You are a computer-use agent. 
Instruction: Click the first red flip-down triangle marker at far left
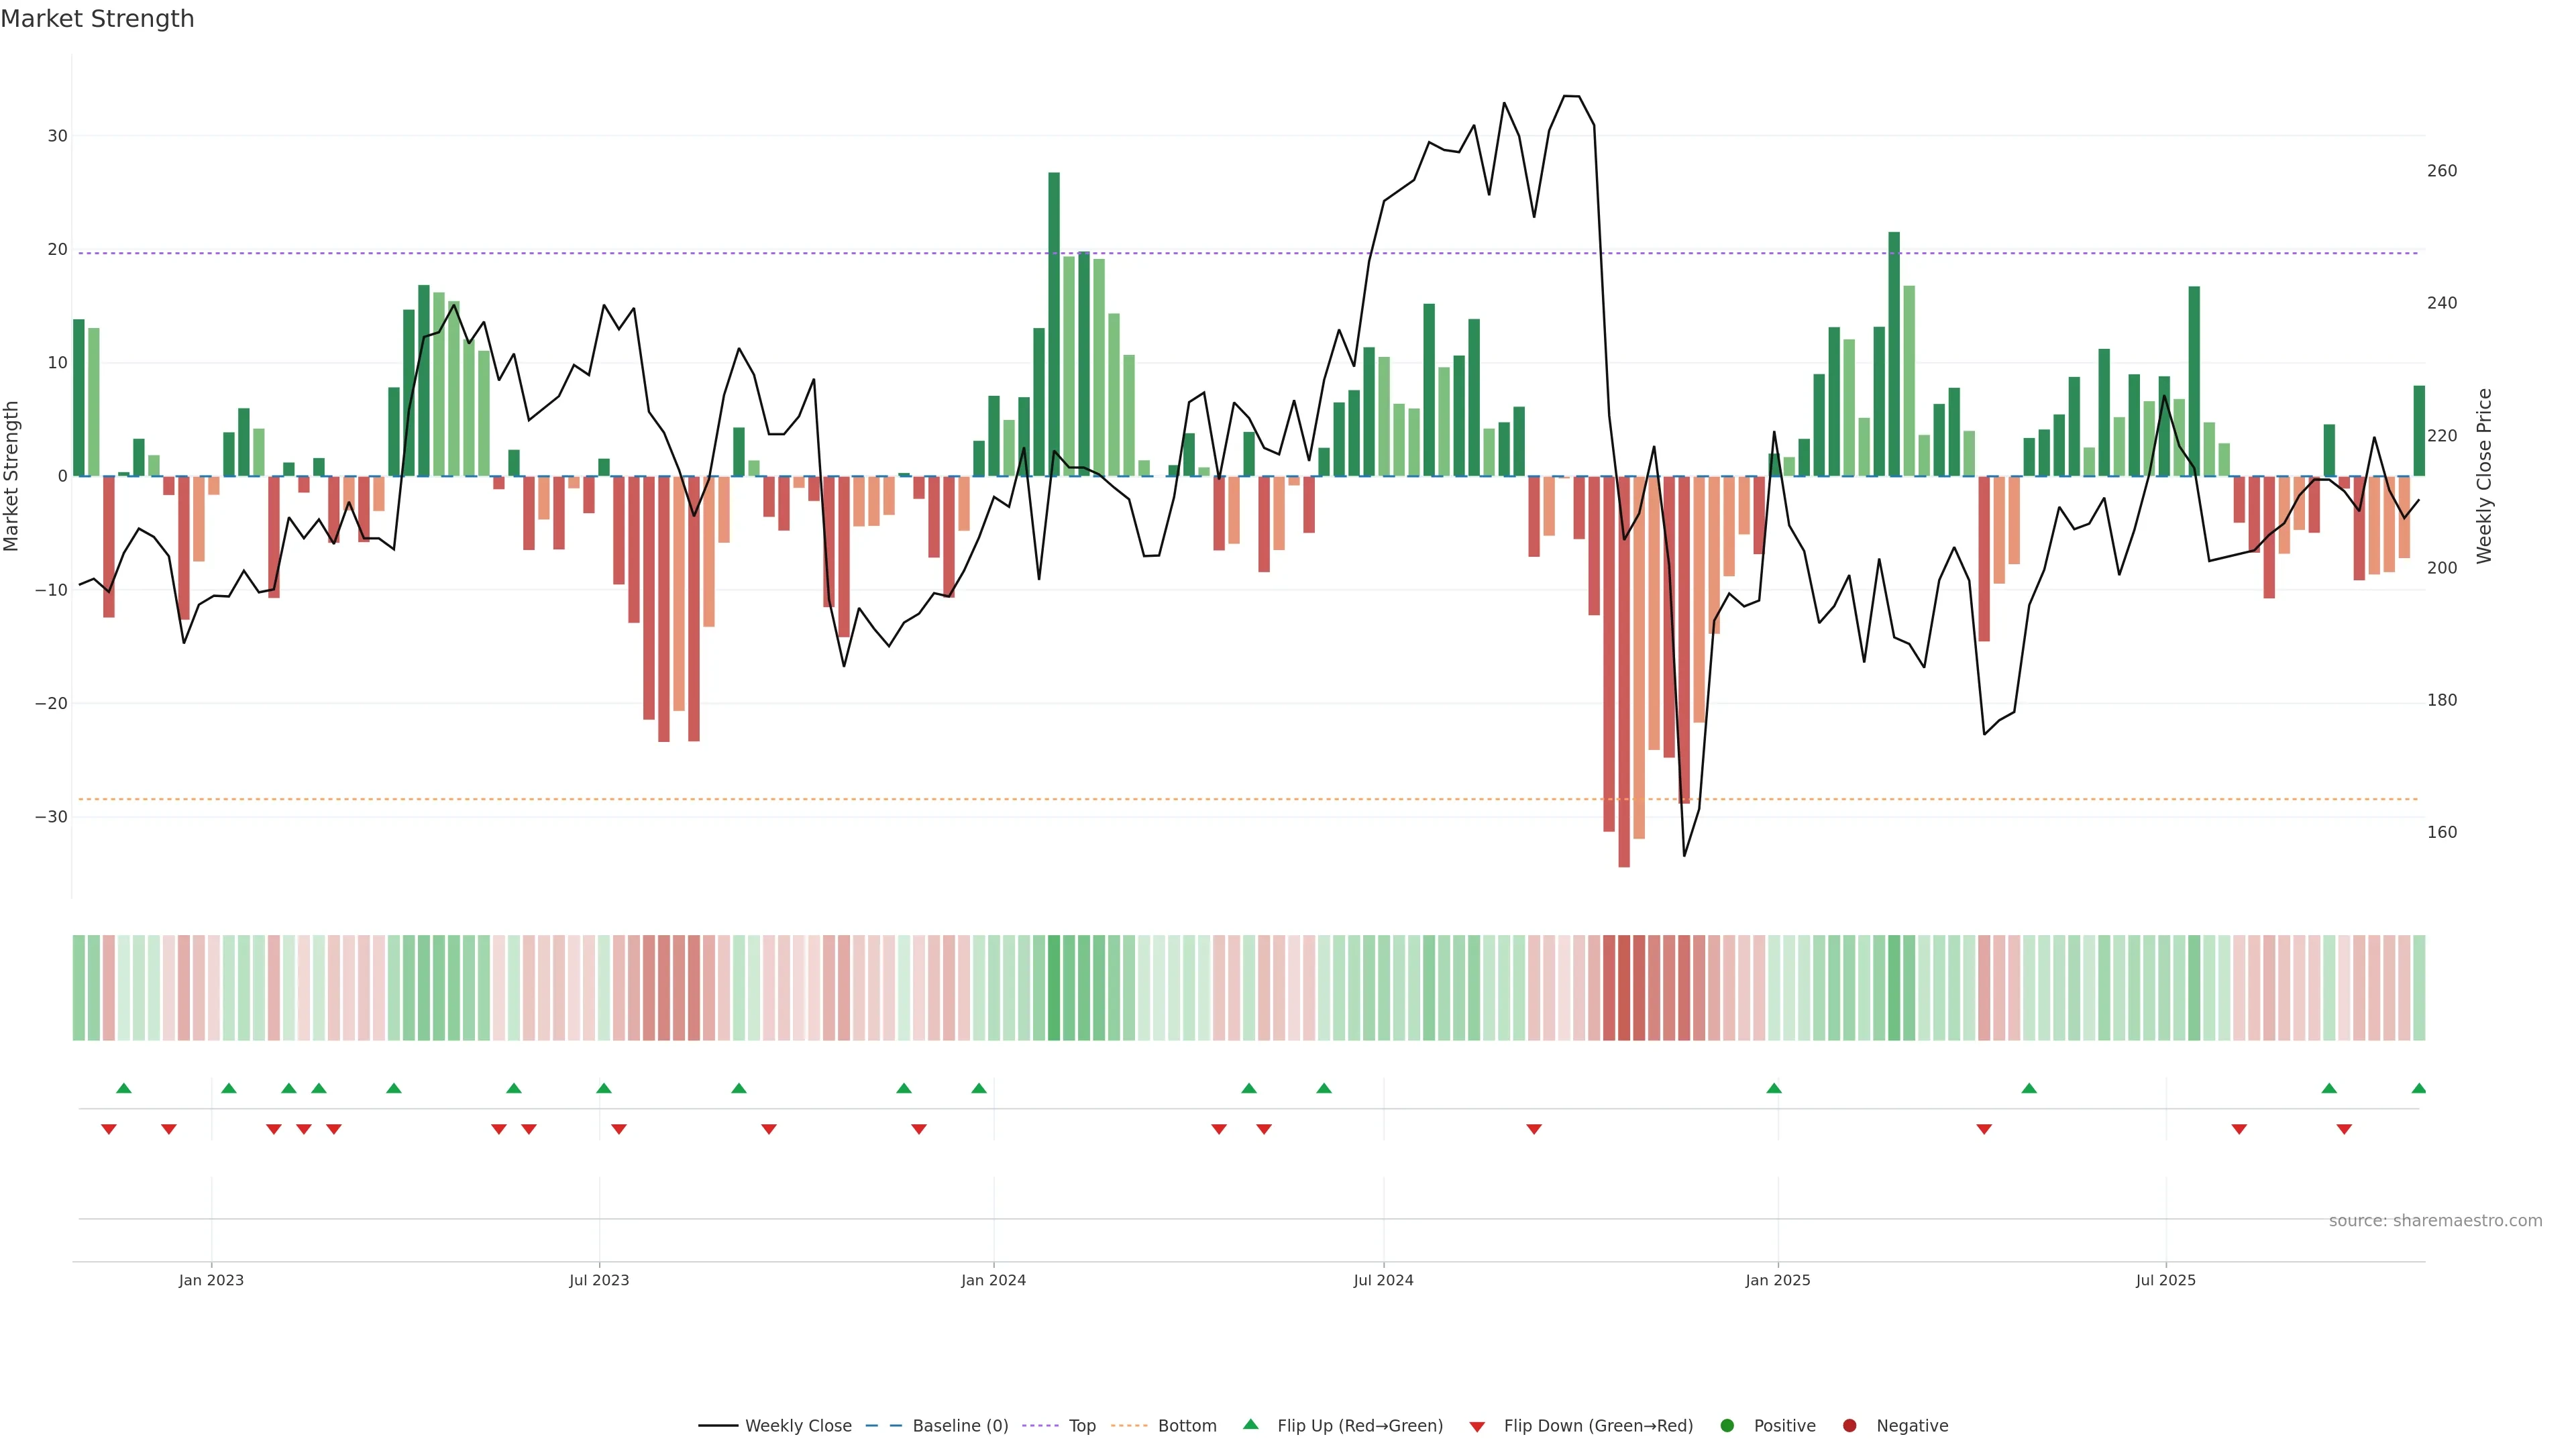pyautogui.click(x=109, y=1129)
